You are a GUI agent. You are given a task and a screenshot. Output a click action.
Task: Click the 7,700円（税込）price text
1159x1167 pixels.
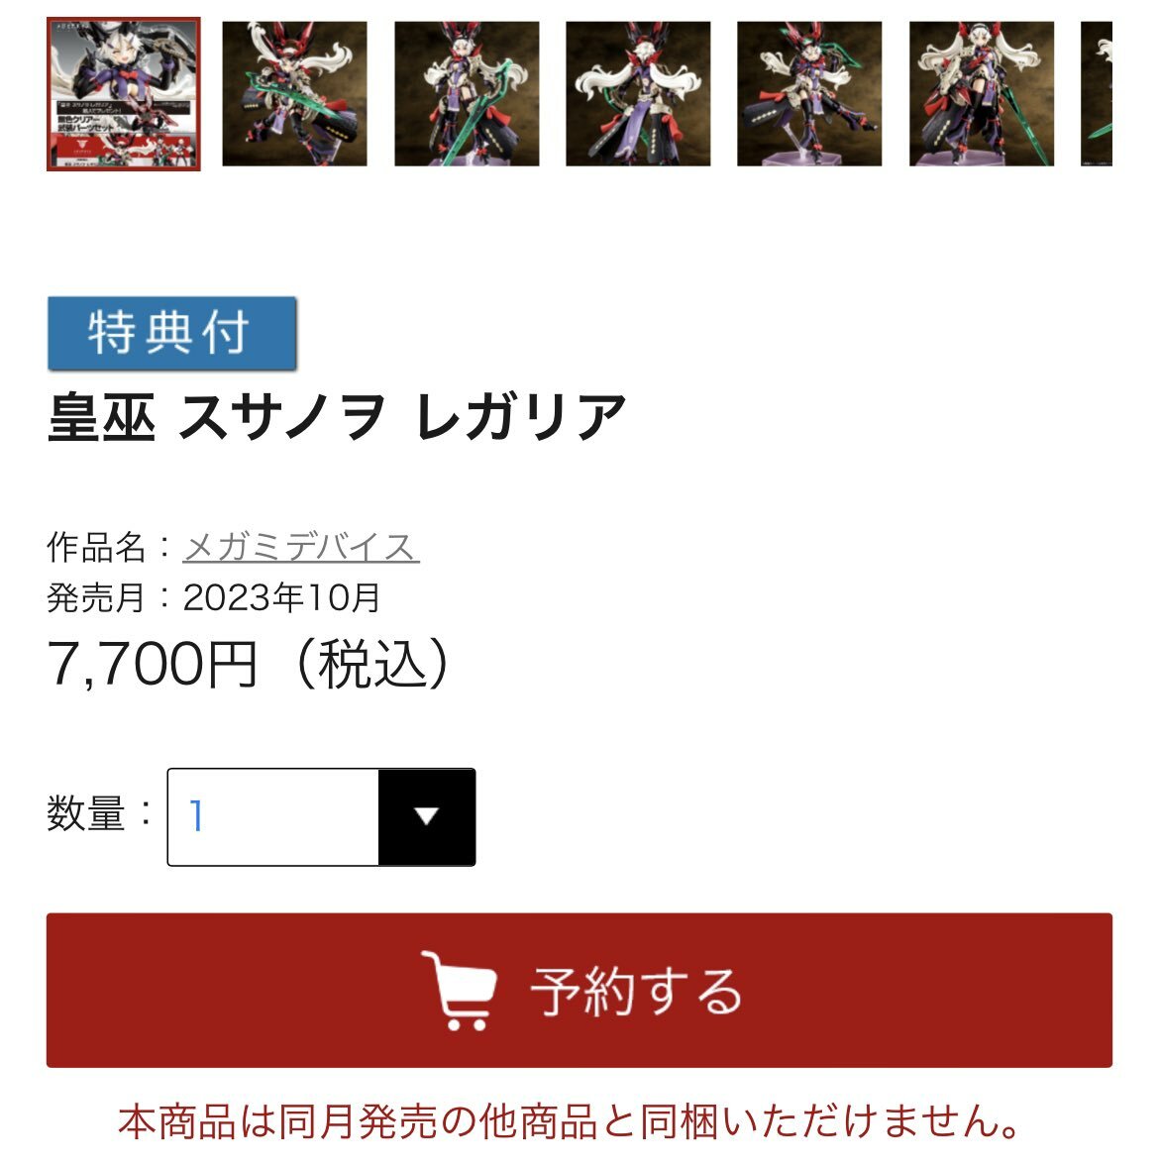pyautogui.click(x=250, y=664)
